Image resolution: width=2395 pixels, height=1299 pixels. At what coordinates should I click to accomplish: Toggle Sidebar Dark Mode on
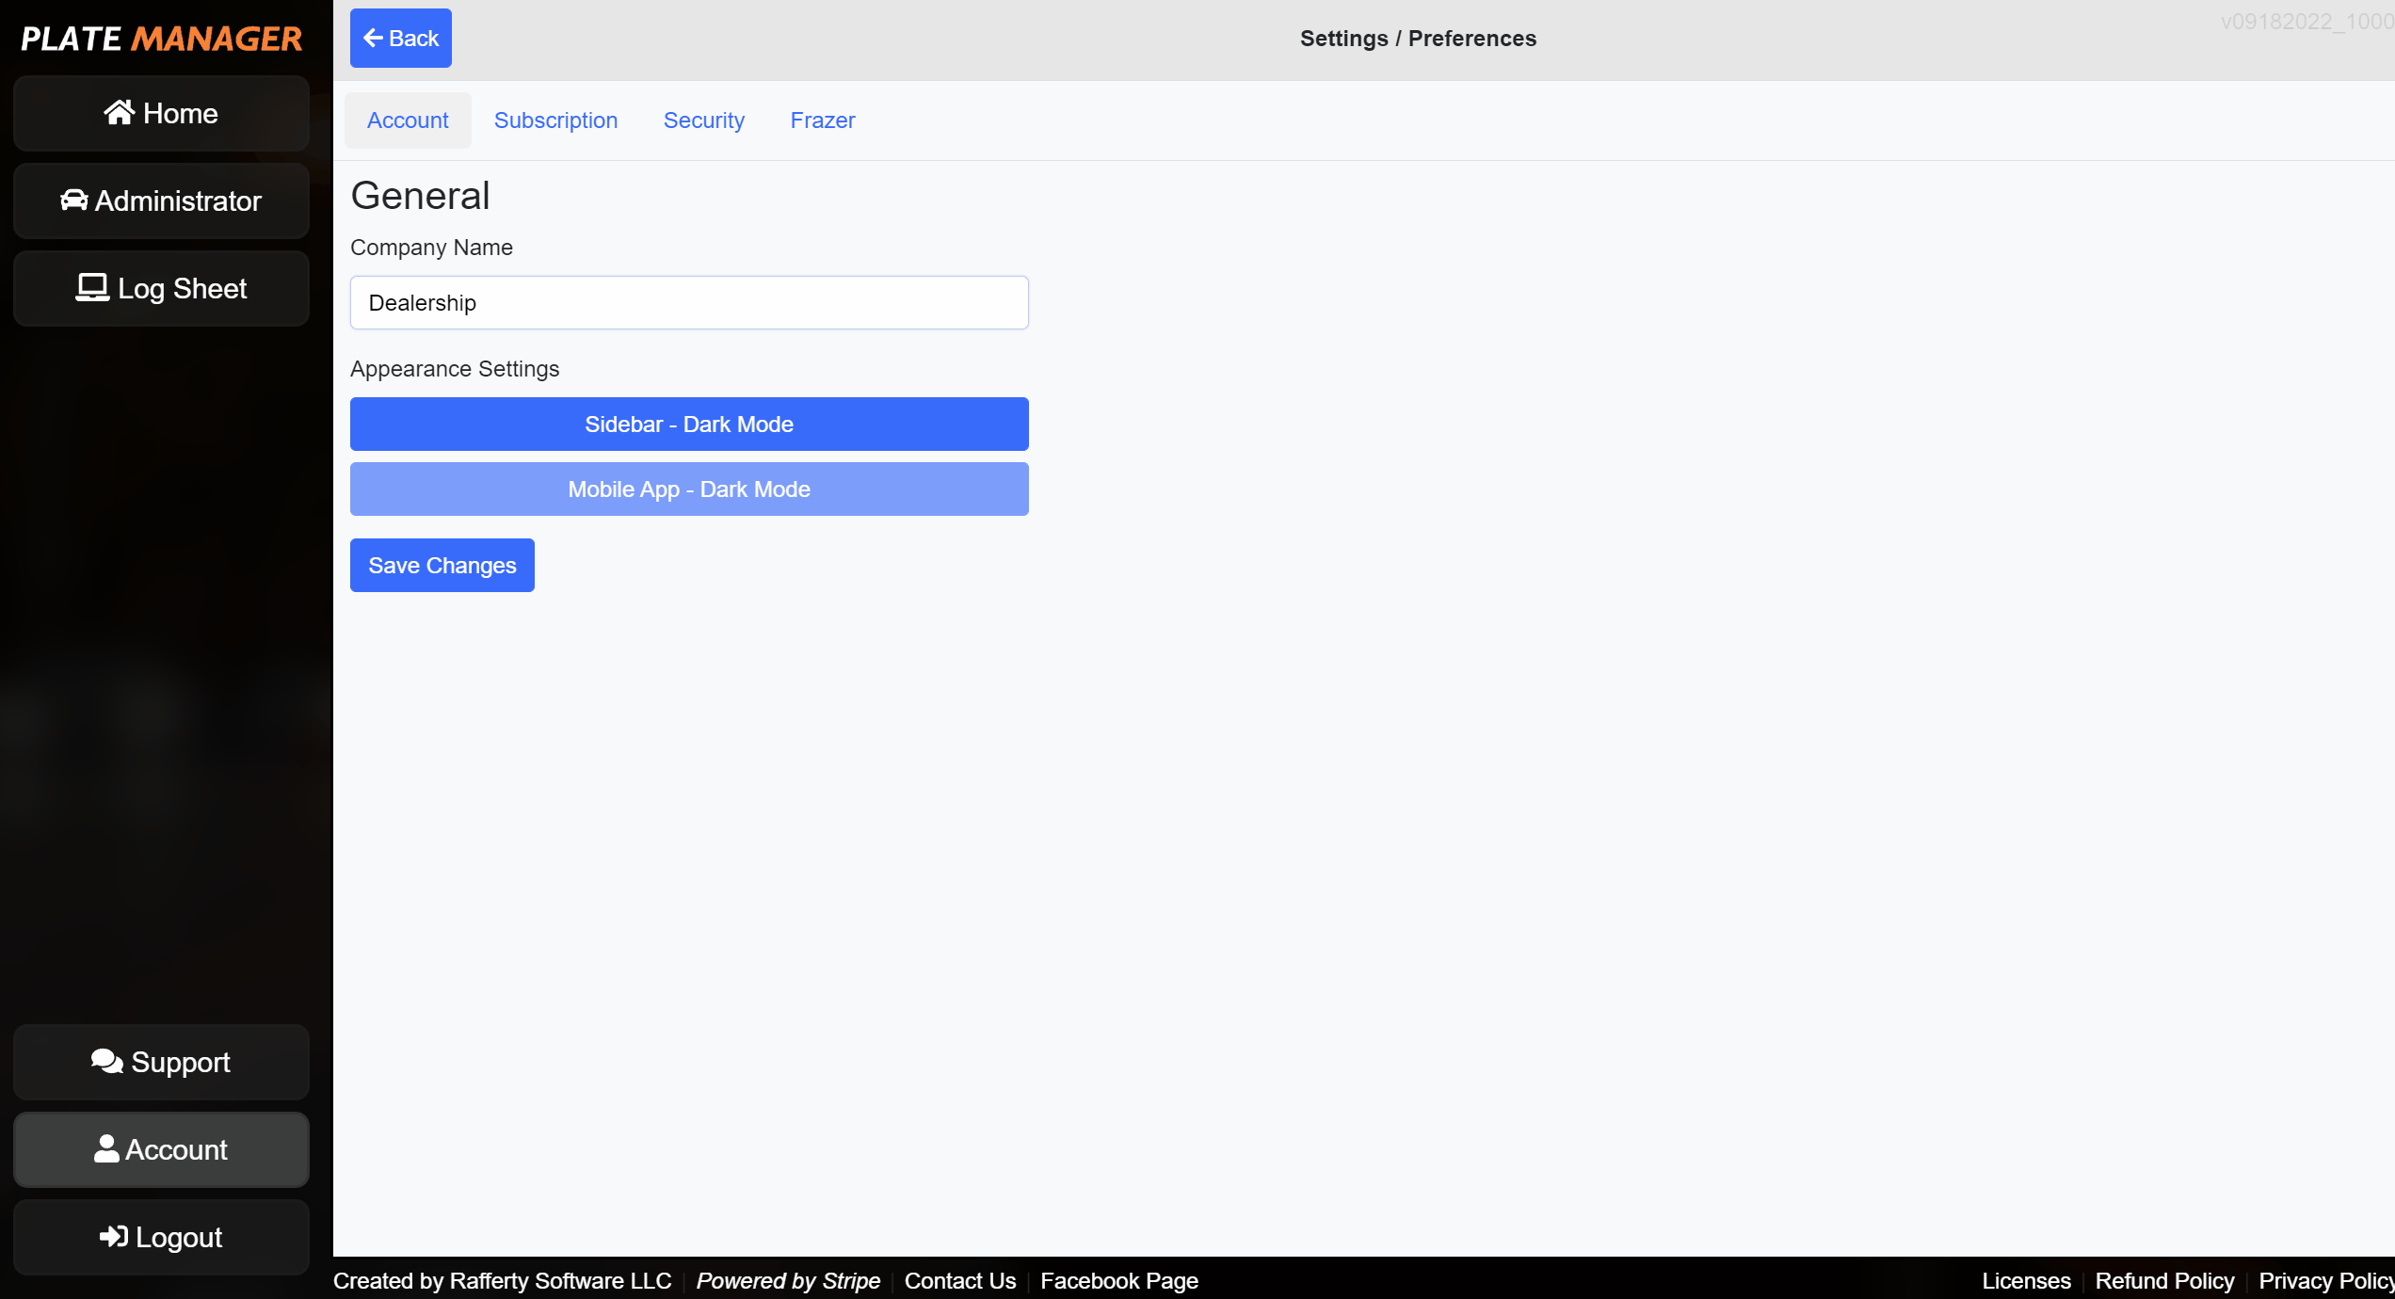tap(689, 424)
